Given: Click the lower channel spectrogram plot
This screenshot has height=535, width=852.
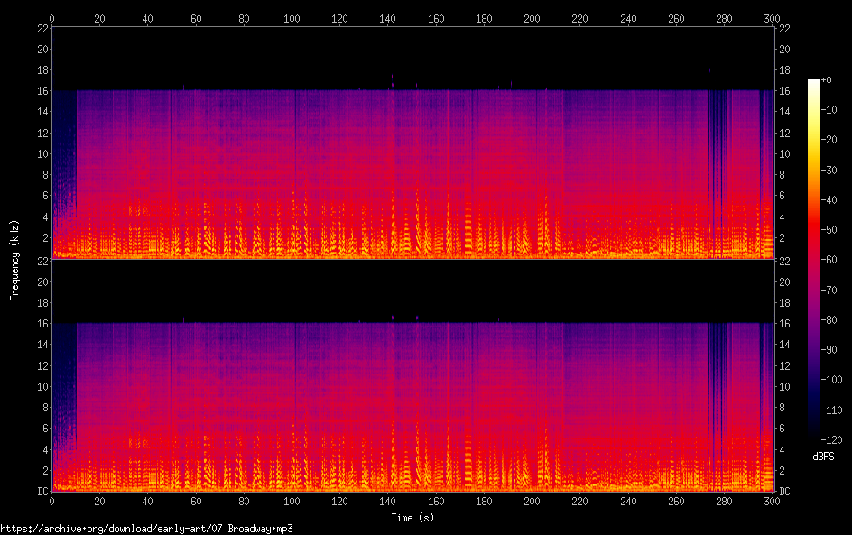Looking at the screenshot, I should pyautogui.click(x=412, y=375).
